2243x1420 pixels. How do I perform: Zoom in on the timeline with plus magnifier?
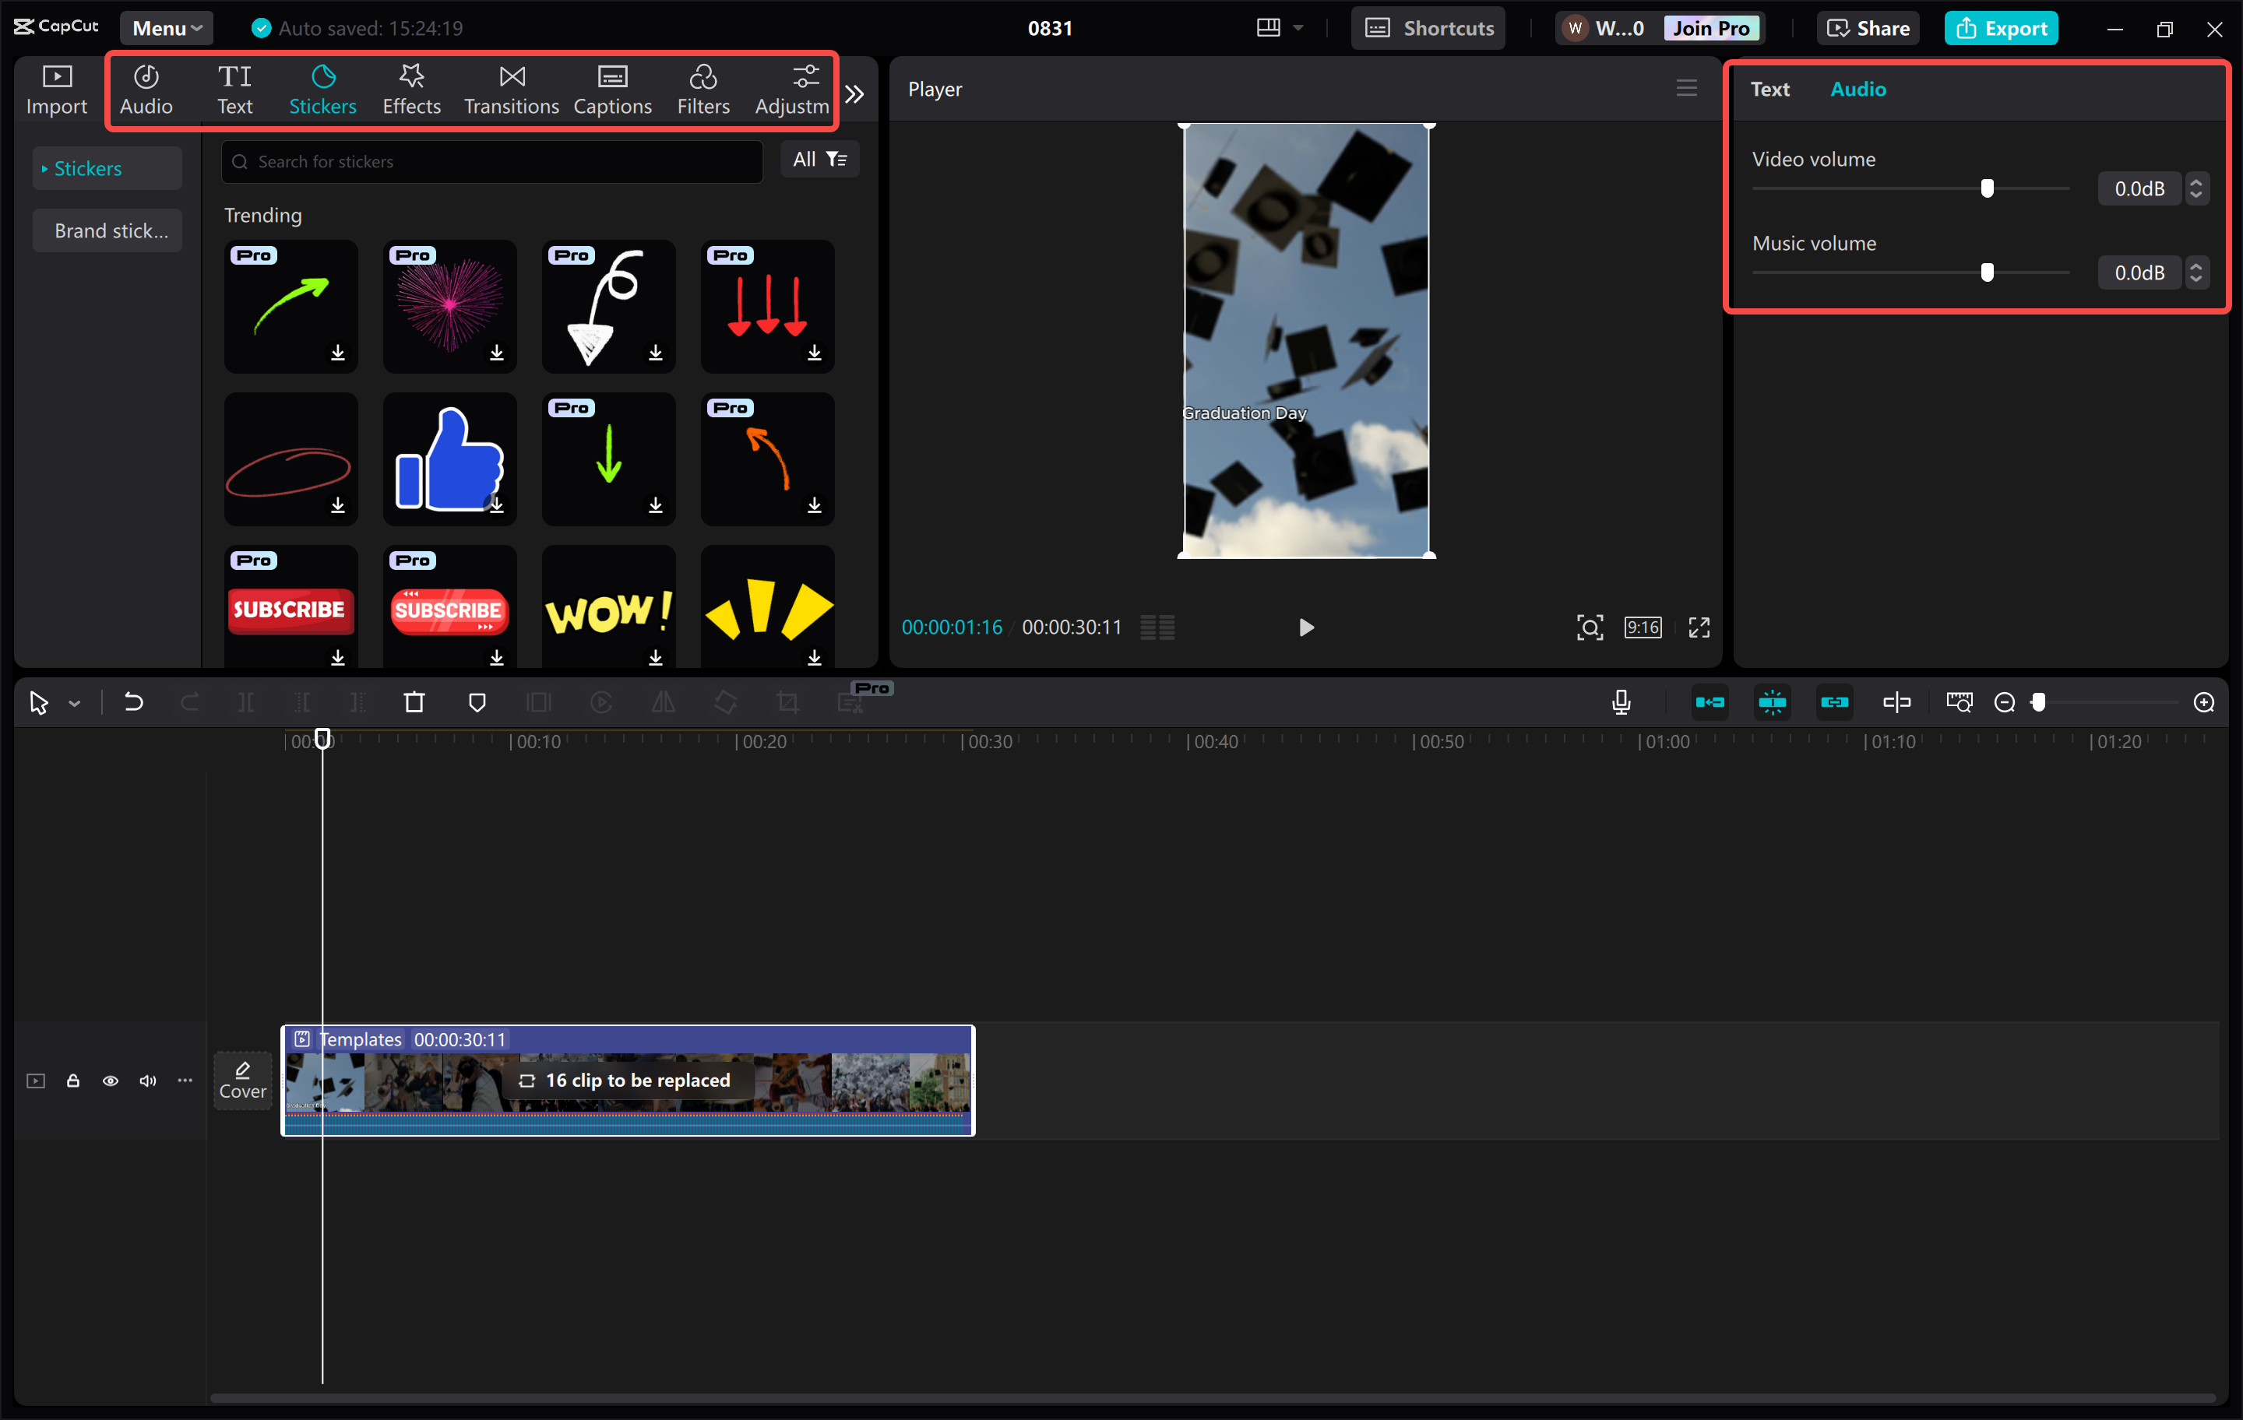click(x=2204, y=702)
